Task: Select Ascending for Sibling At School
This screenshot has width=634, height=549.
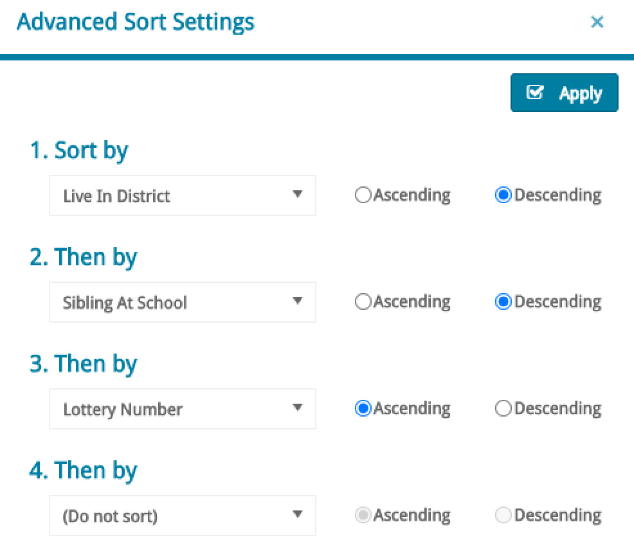Action: click(x=363, y=301)
